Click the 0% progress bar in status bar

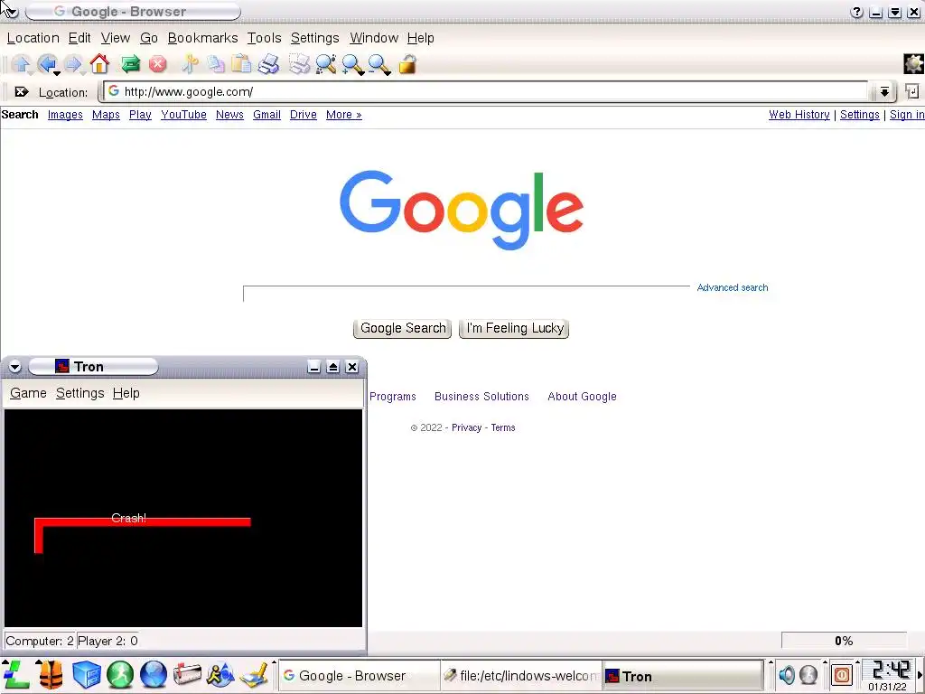(x=844, y=641)
